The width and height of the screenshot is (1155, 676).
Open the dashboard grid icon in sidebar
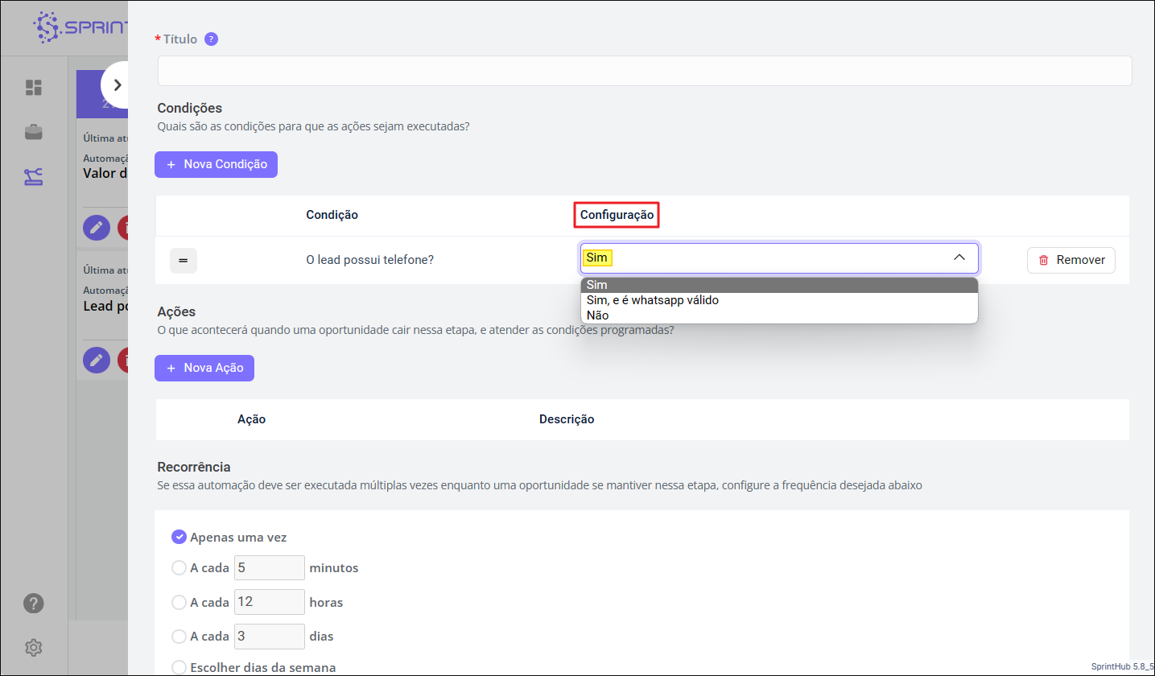(x=34, y=87)
